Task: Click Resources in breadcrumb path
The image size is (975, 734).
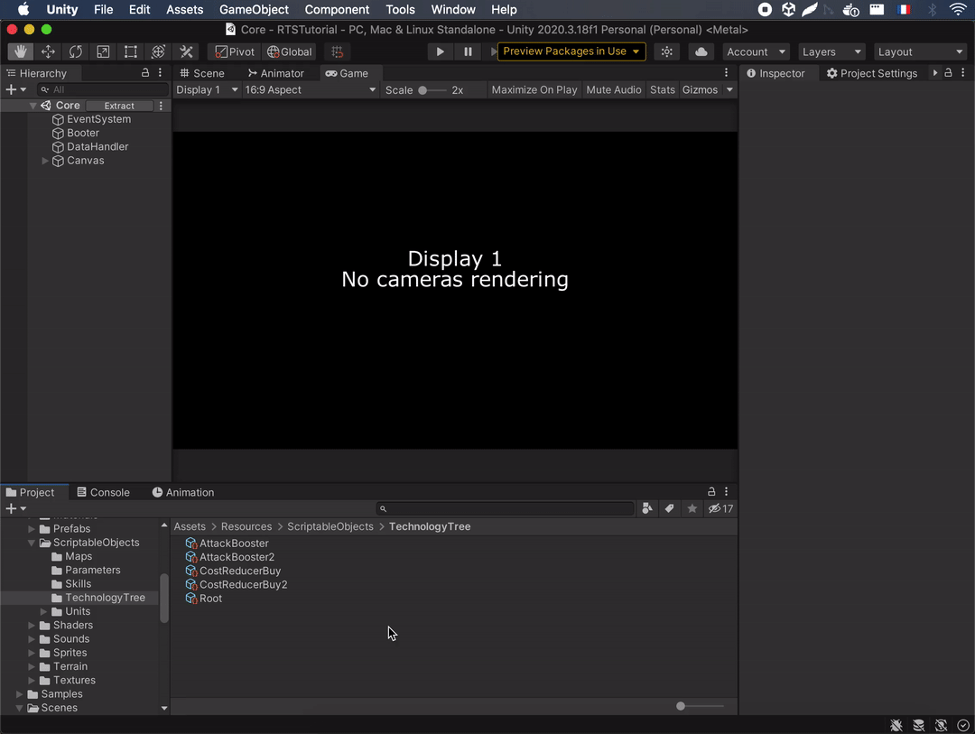Action: point(246,526)
